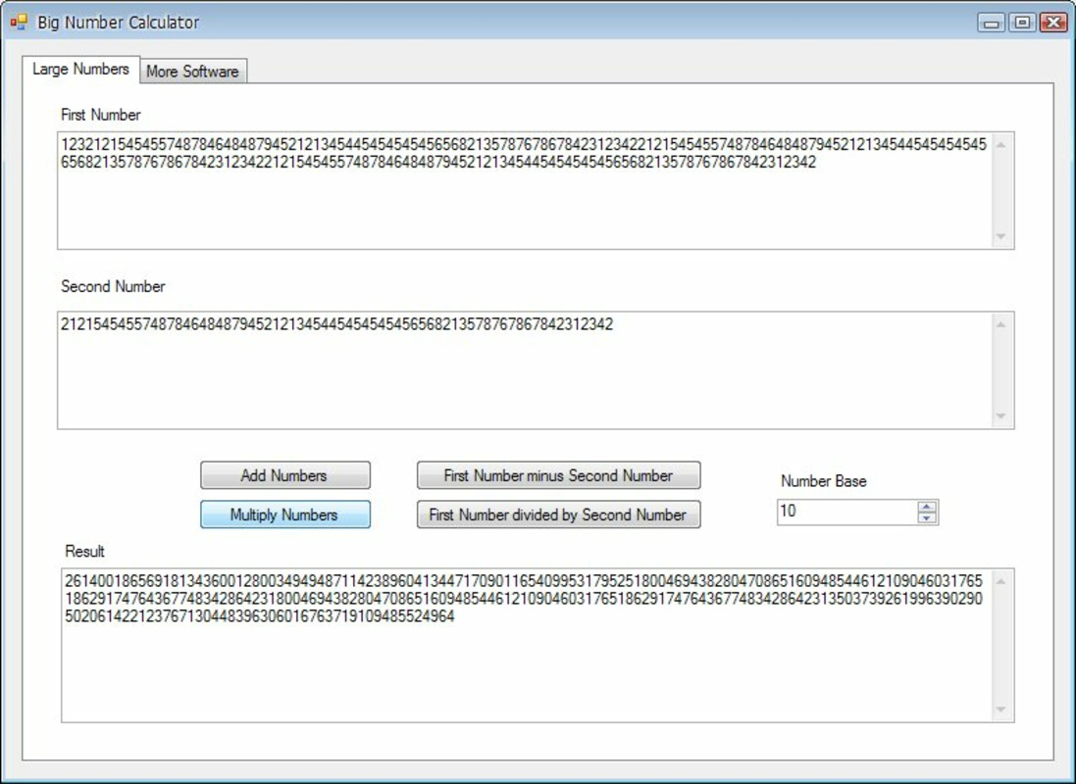Click the Multiply Numbers button
The image size is (1076, 784).
click(284, 514)
